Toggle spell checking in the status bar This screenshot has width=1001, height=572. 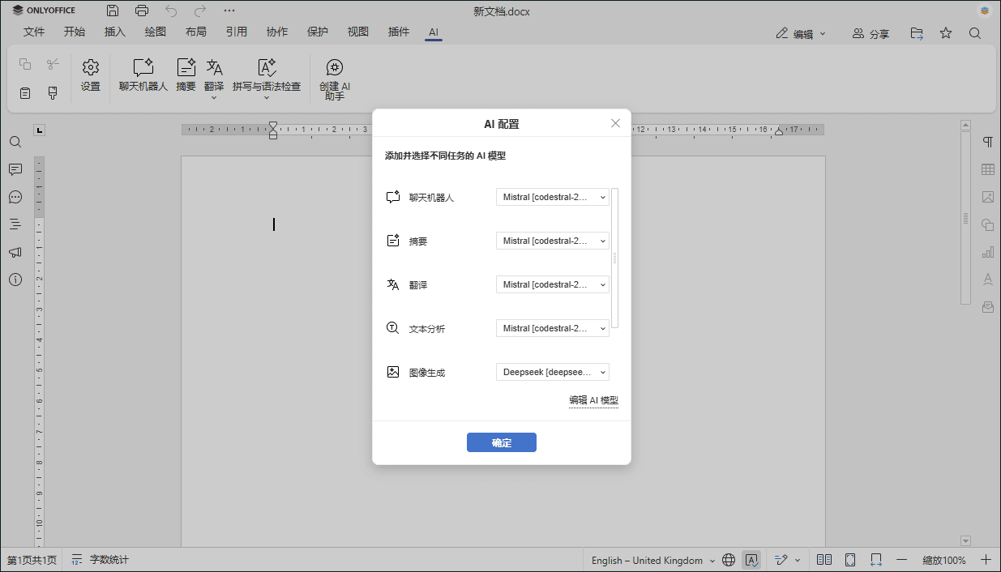[x=751, y=560]
